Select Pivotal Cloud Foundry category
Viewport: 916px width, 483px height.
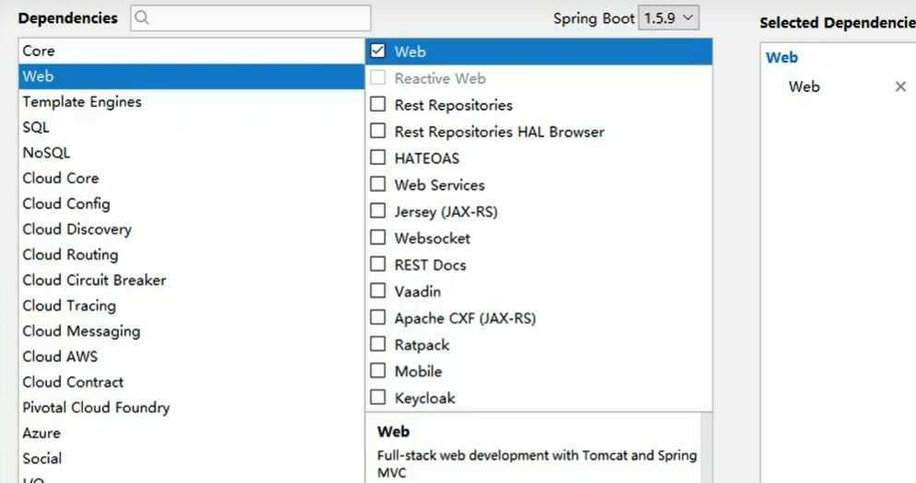pos(192,407)
